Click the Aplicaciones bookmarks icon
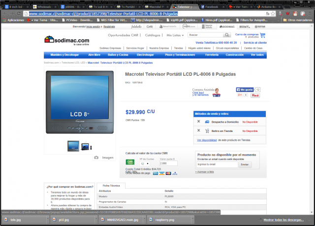 [4, 20]
